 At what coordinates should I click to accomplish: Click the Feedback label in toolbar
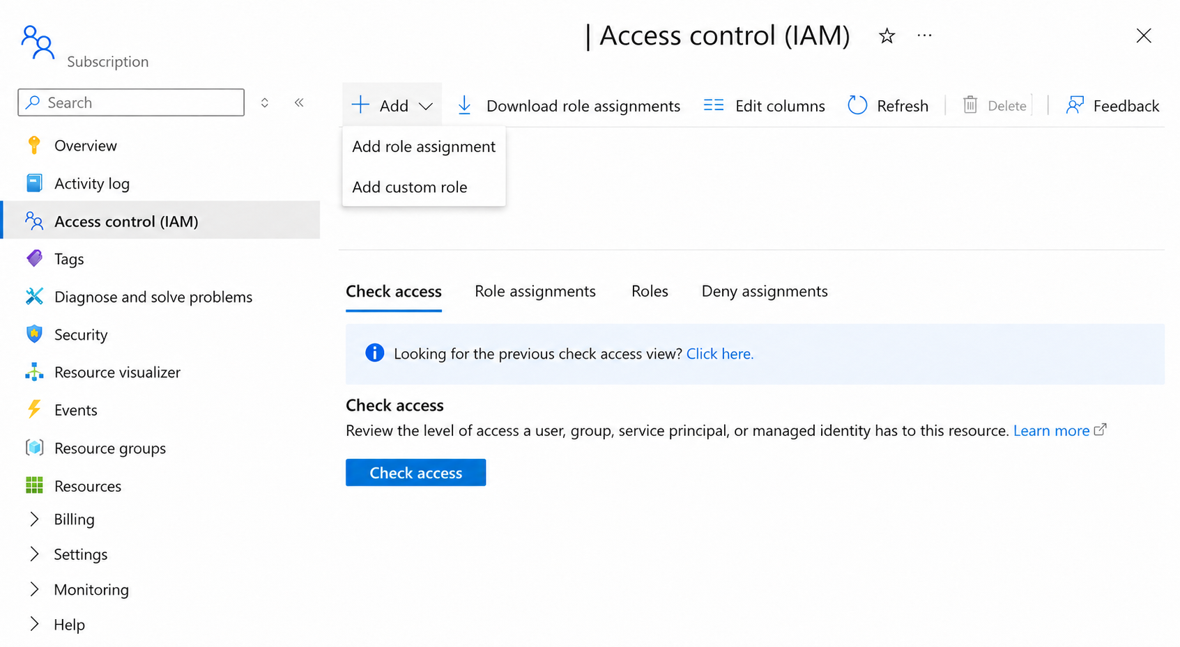(1126, 106)
